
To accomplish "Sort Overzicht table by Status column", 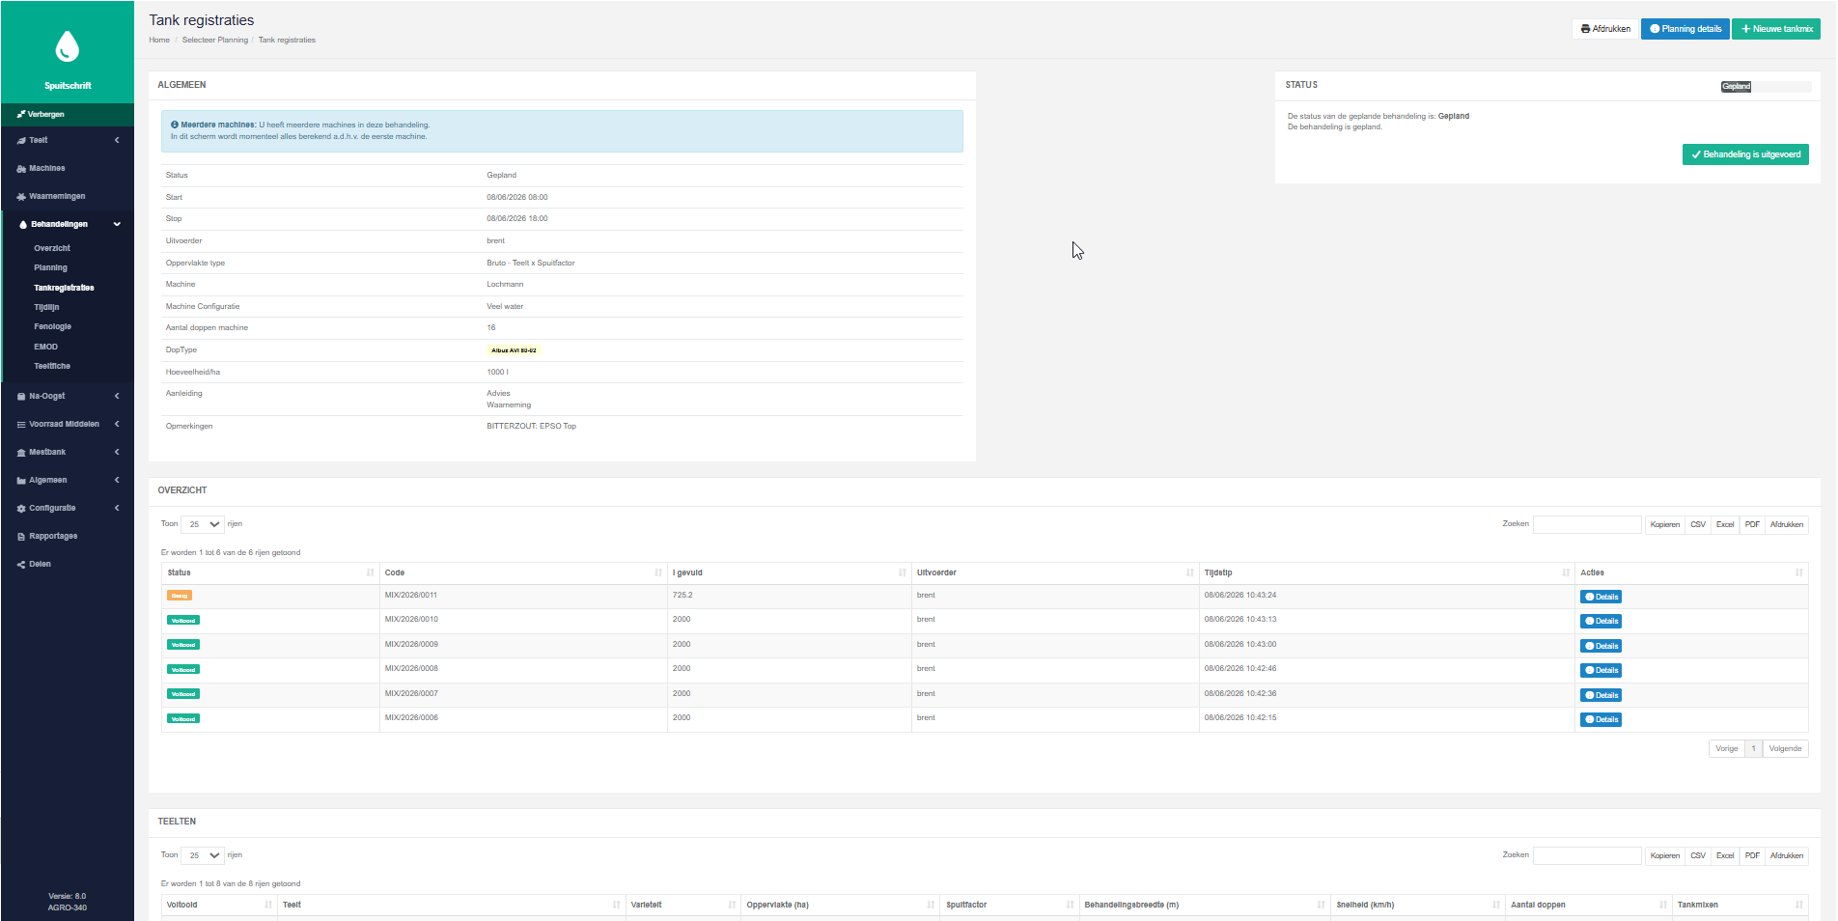I will 270,573.
